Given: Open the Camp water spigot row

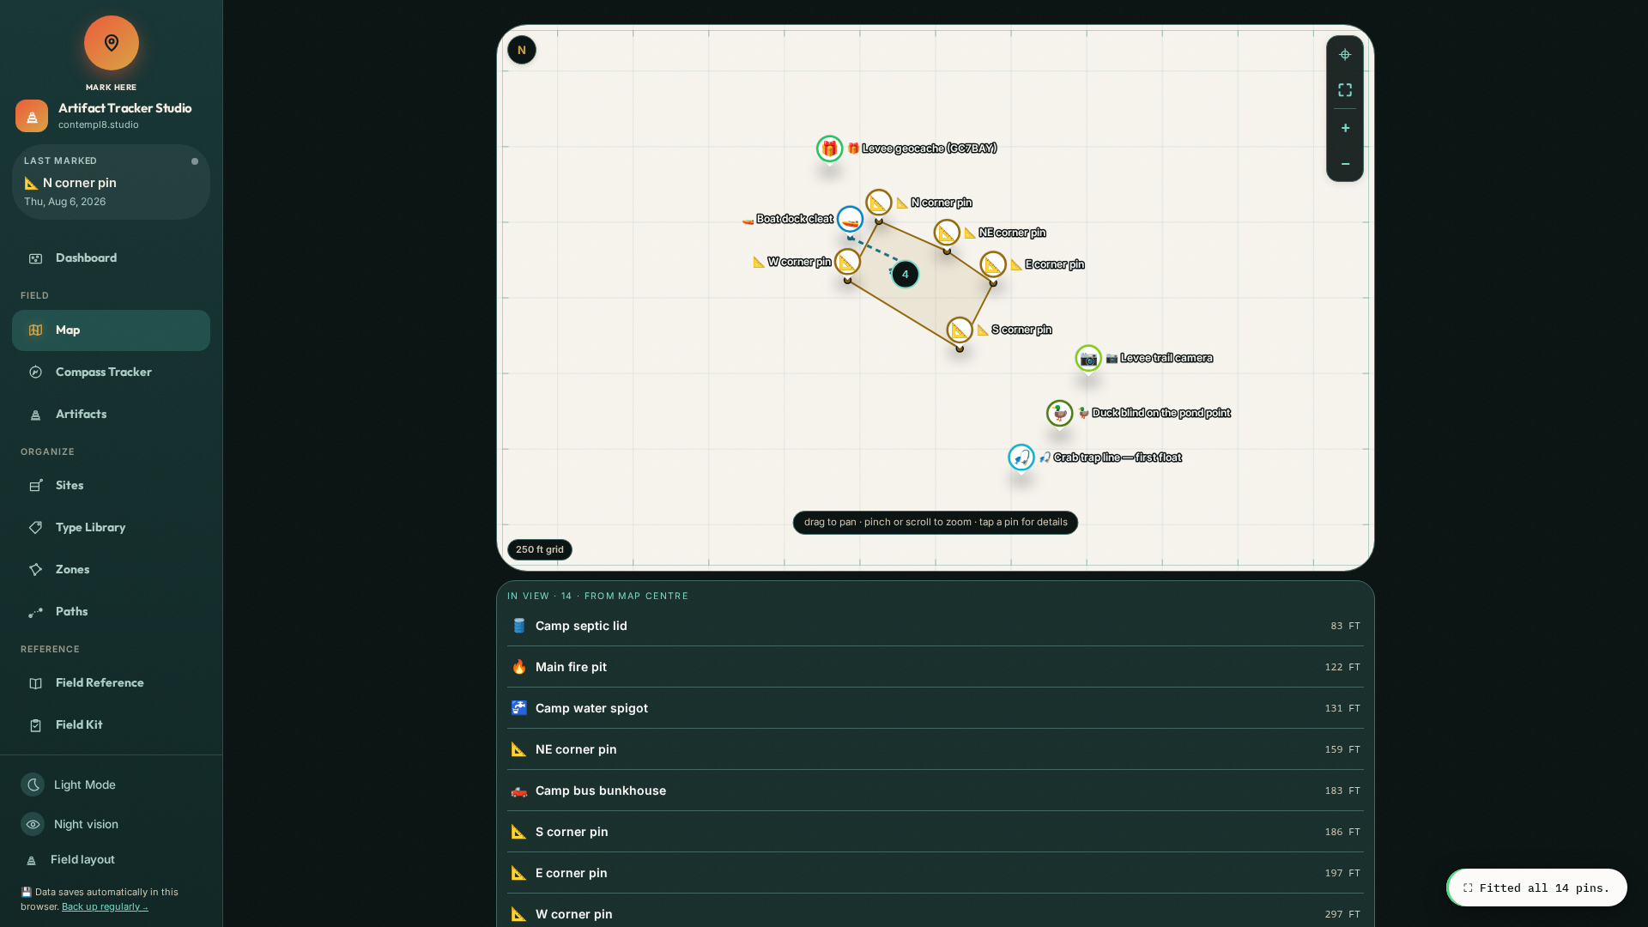Looking at the screenshot, I should point(936,708).
